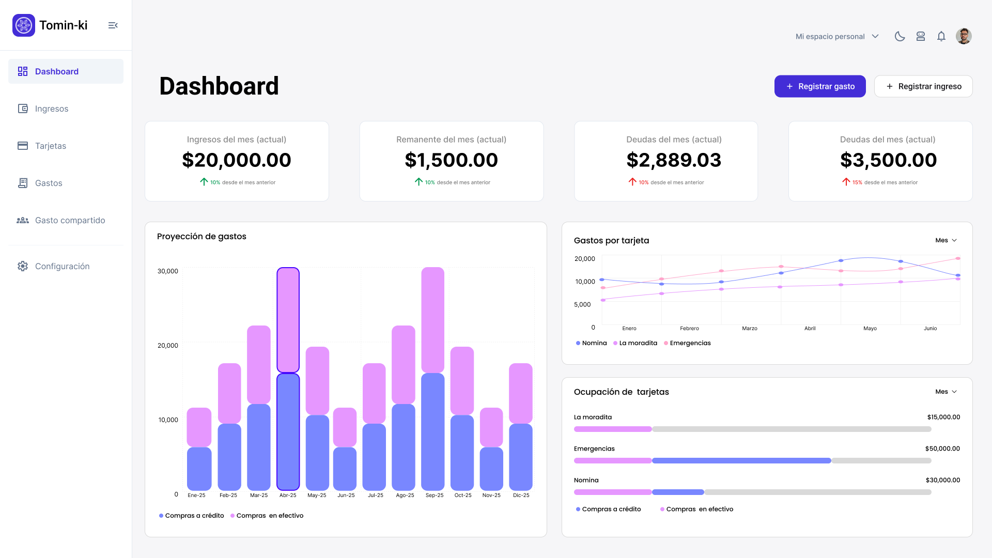Open Mes dropdown in Gastos por tarjeta
The image size is (992, 558).
coord(947,240)
